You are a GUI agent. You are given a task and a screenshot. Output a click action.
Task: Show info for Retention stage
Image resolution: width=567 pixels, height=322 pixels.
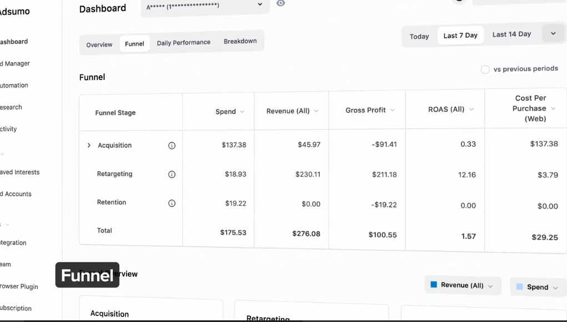pyautogui.click(x=172, y=203)
